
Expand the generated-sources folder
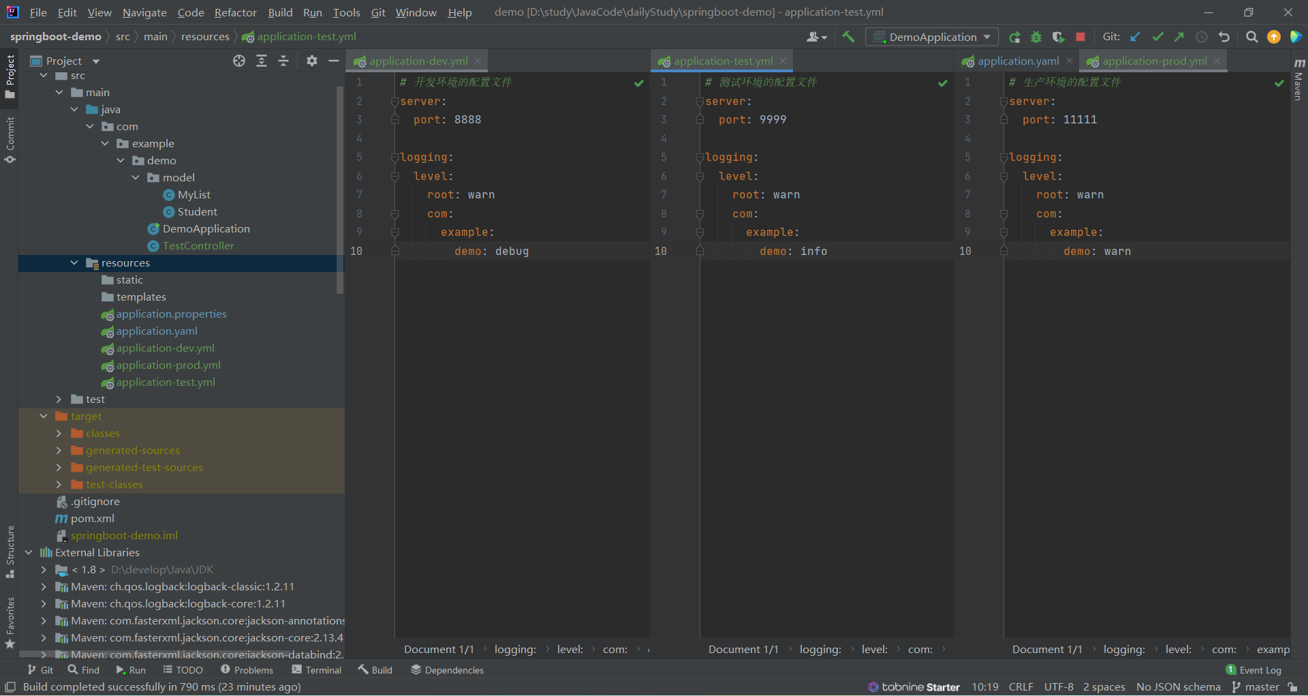[x=59, y=450]
